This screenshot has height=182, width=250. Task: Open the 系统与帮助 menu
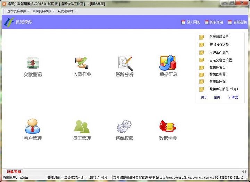(66, 11)
